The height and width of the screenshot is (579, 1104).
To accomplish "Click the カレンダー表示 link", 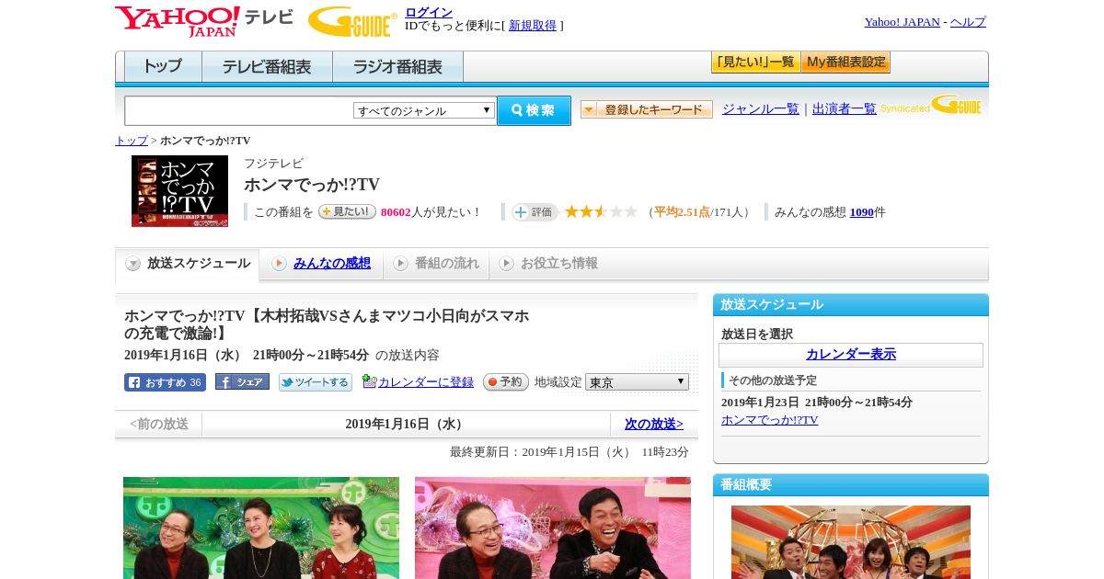I will 851,355.
